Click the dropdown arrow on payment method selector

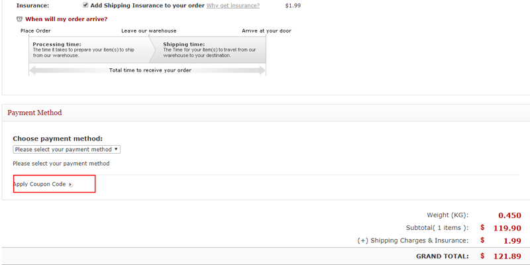pyautogui.click(x=116, y=150)
